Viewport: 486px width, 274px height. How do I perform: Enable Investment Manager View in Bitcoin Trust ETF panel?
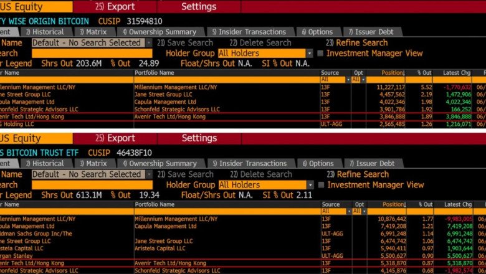point(321,185)
